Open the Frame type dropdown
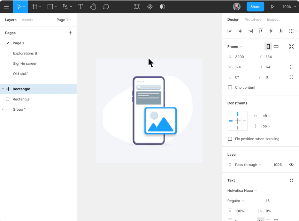299x221 pixels. click(x=235, y=47)
